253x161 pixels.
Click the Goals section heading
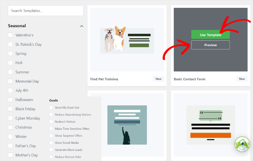(x=54, y=101)
